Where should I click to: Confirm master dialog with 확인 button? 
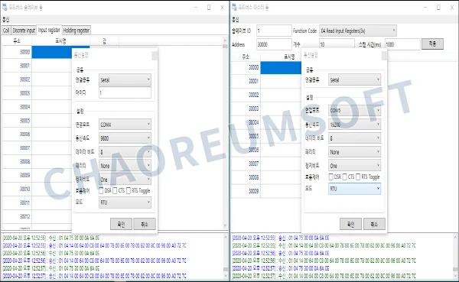[350, 225]
